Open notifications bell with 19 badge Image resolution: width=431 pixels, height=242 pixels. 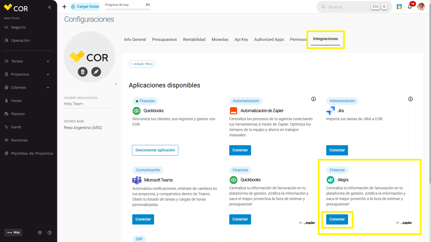pyautogui.click(x=410, y=7)
